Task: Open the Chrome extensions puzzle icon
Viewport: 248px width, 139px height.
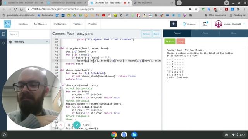Action: [238, 9]
